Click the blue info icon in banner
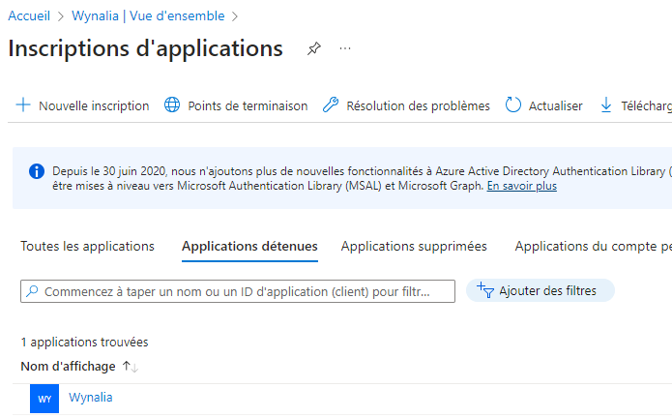 point(37,171)
